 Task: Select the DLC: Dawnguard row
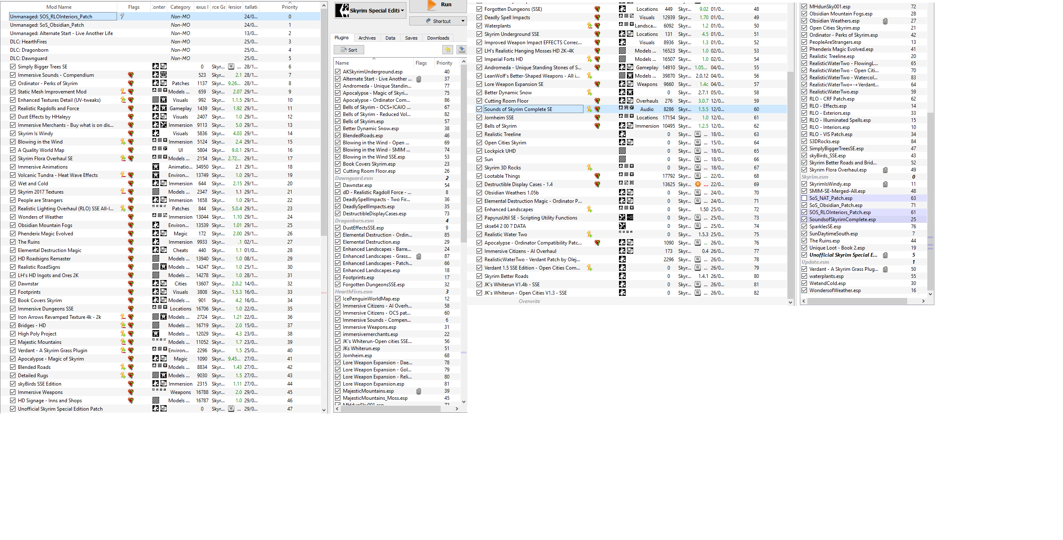click(160, 58)
